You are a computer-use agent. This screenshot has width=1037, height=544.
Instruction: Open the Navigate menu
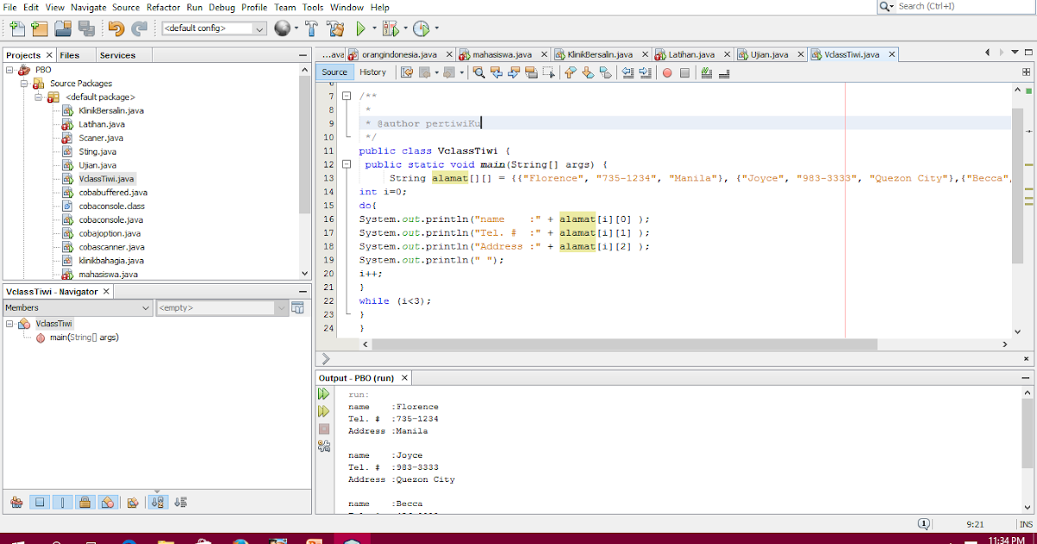(x=88, y=7)
